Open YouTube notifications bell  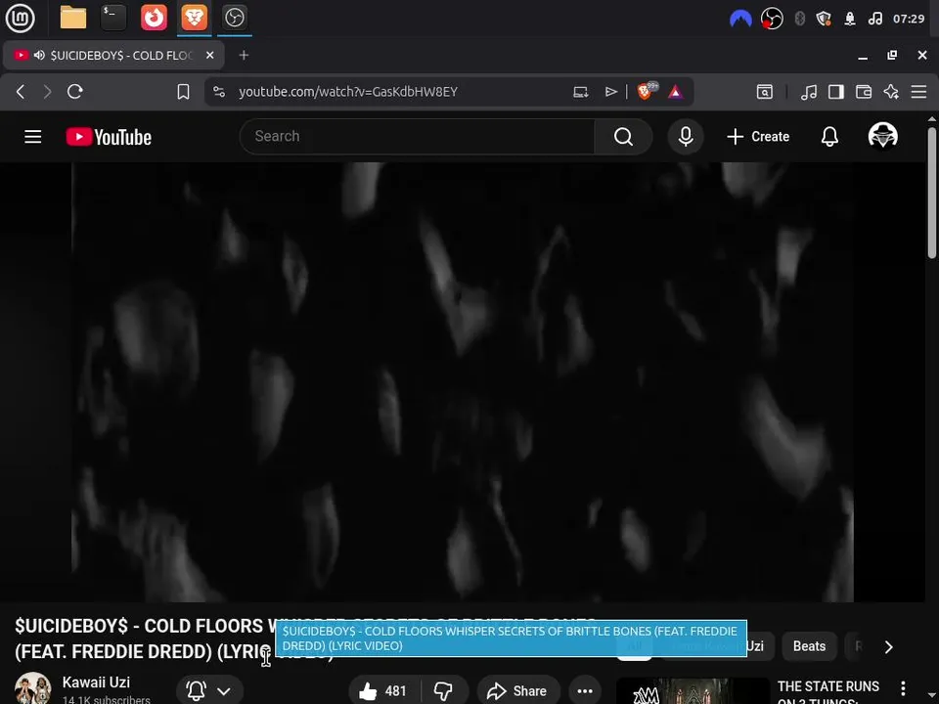pyautogui.click(x=829, y=137)
